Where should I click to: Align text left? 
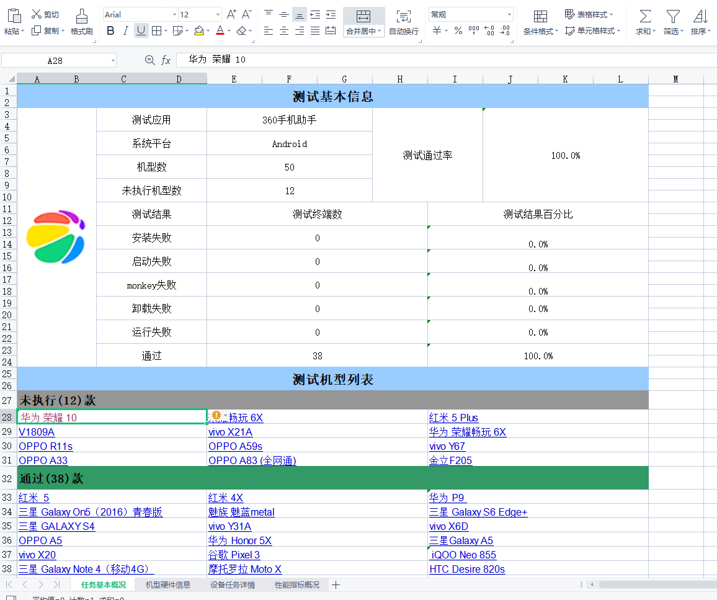269,30
